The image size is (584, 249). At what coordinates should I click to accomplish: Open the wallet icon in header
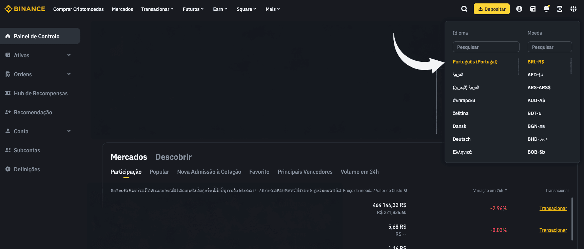[533, 9]
